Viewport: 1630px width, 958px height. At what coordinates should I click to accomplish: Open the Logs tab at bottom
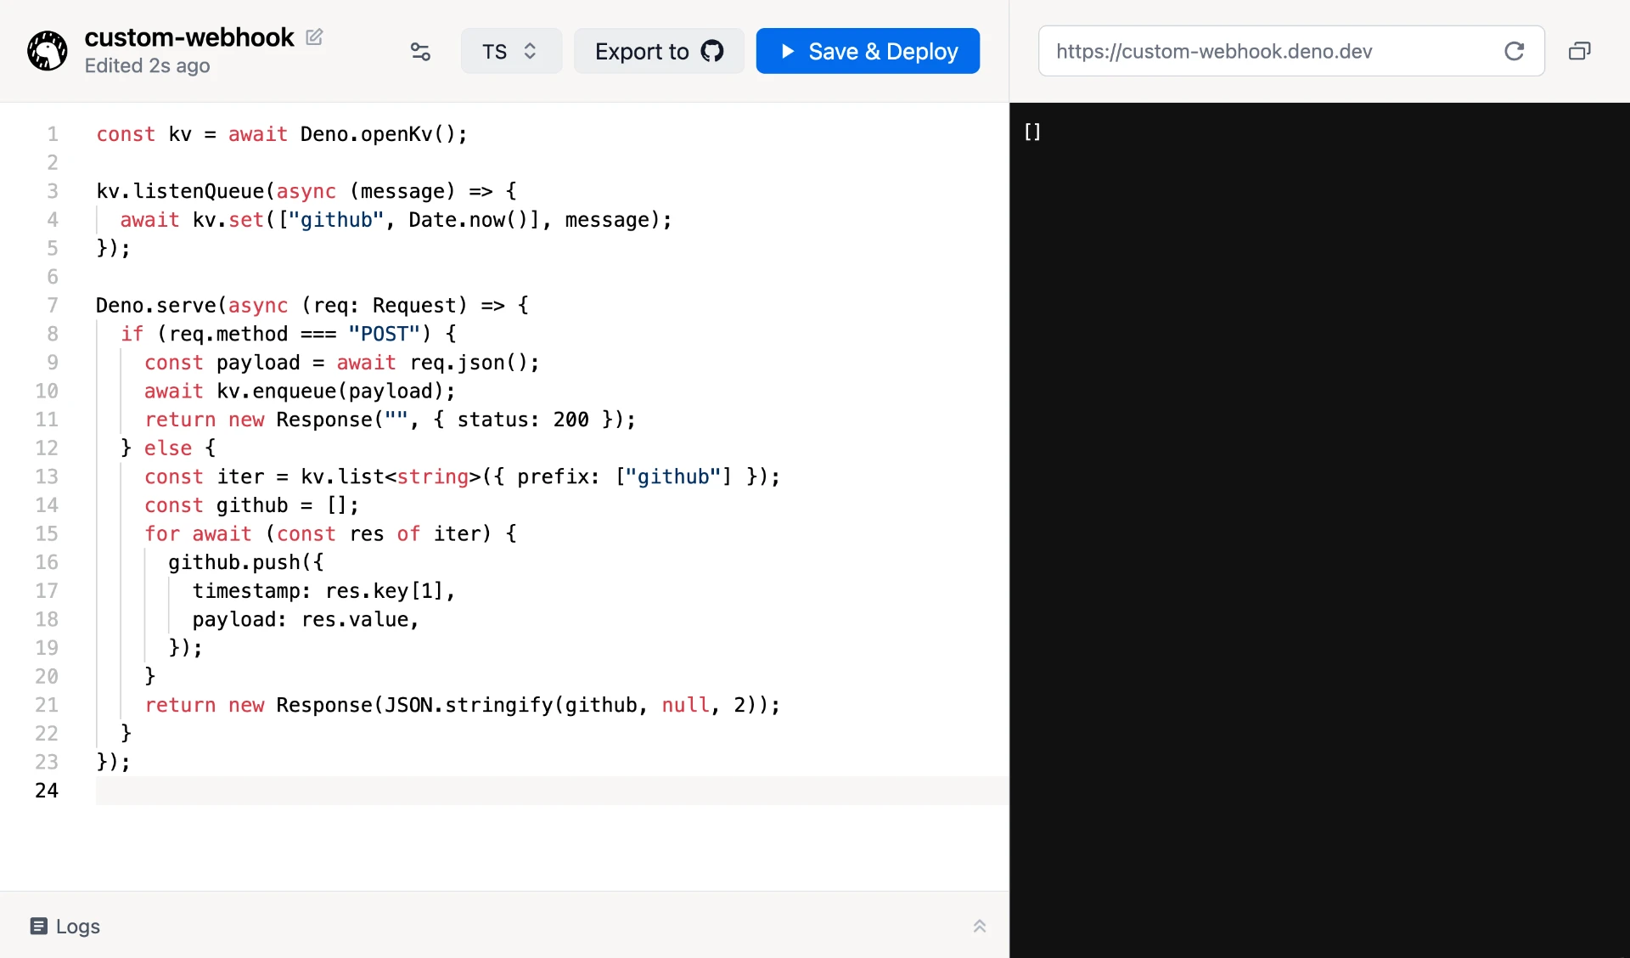pyautogui.click(x=77, y=926)
